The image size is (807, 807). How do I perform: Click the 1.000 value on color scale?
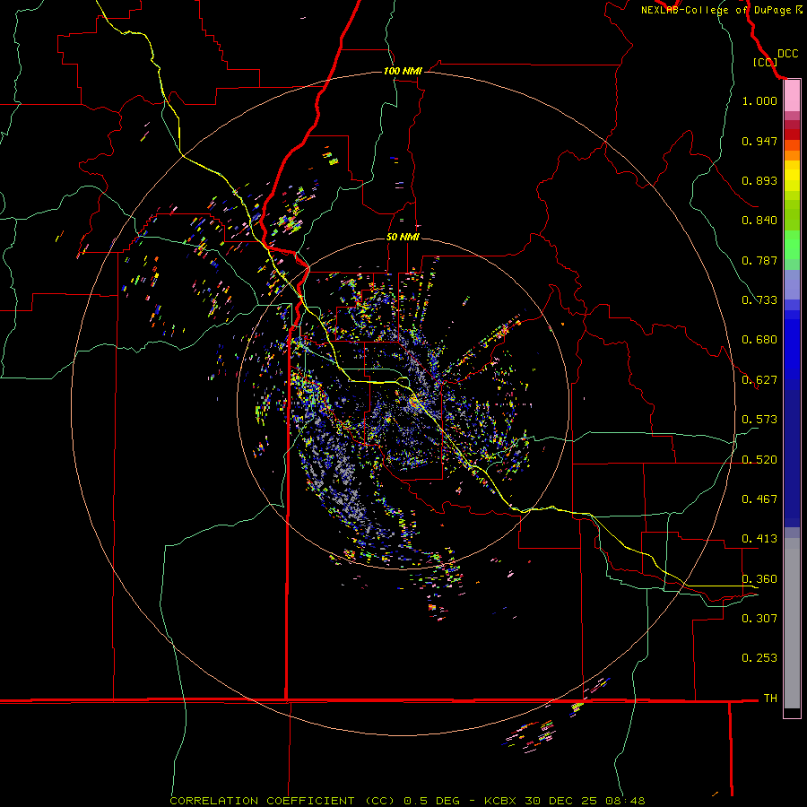click(759, 100)
